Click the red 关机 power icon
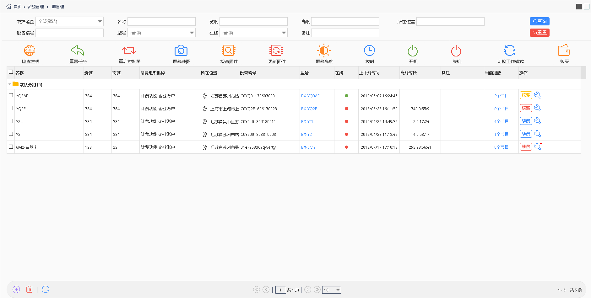591x298 pixels. tap(456, 51)
